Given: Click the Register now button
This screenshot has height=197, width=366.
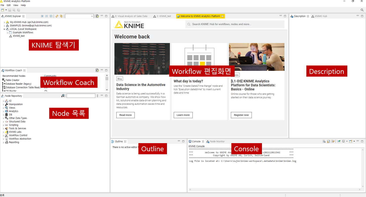Looking at the screenshot, I should [241, 115].
